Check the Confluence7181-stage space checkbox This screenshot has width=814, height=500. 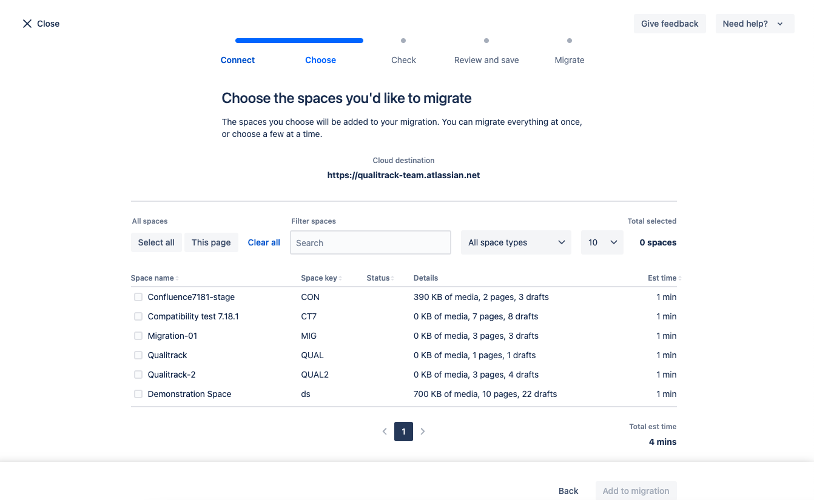coord(138,297)
